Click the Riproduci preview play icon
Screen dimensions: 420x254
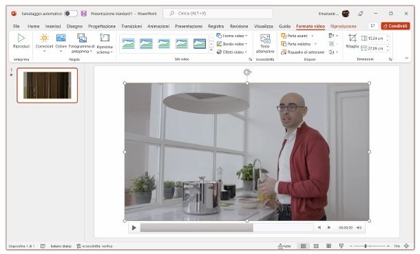[21, 38]
